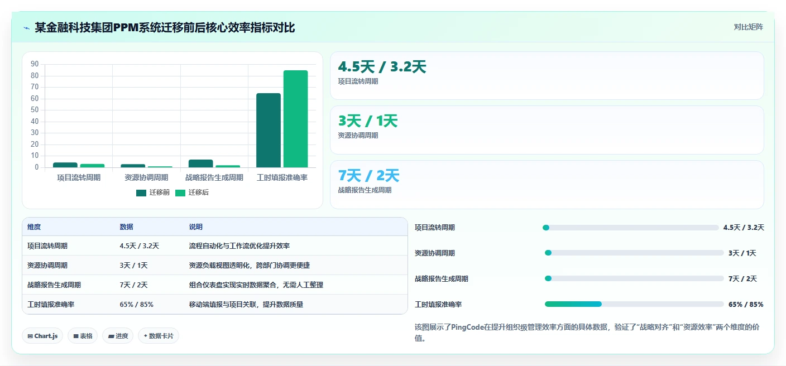Click table value 65% / 85%
Screen dimensions: 786x366
point(136,304)
